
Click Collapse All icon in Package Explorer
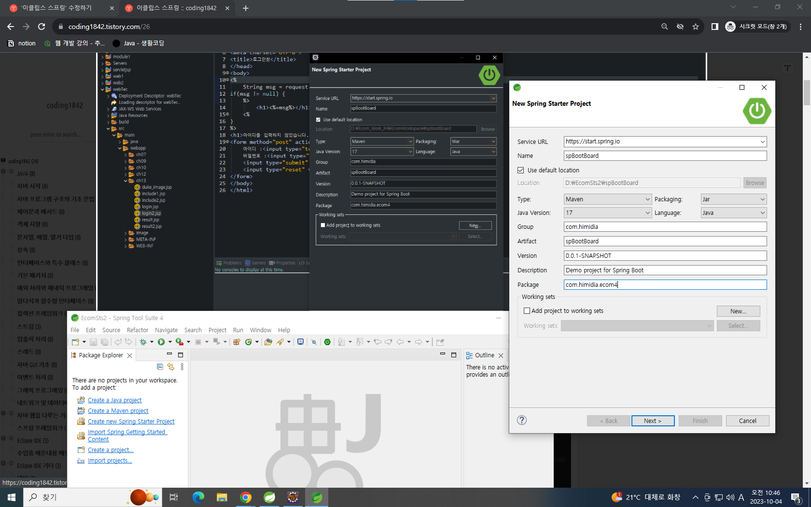point(160,367)
